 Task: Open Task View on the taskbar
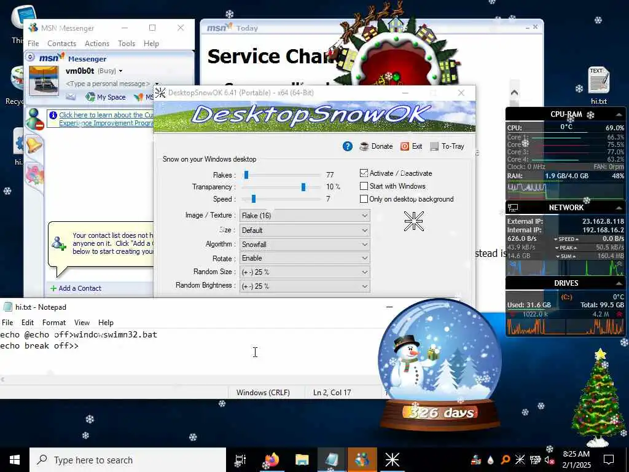[241, 460]
